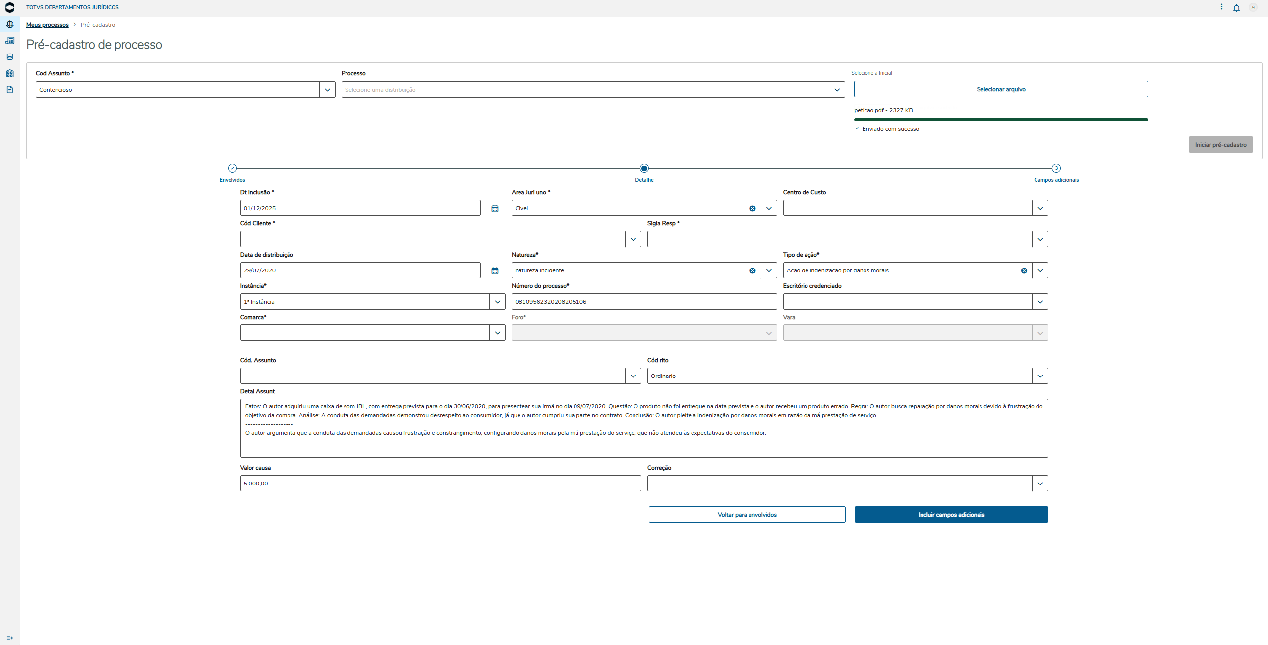Expand the Cod Assunto dropdown

click(327, 90)
